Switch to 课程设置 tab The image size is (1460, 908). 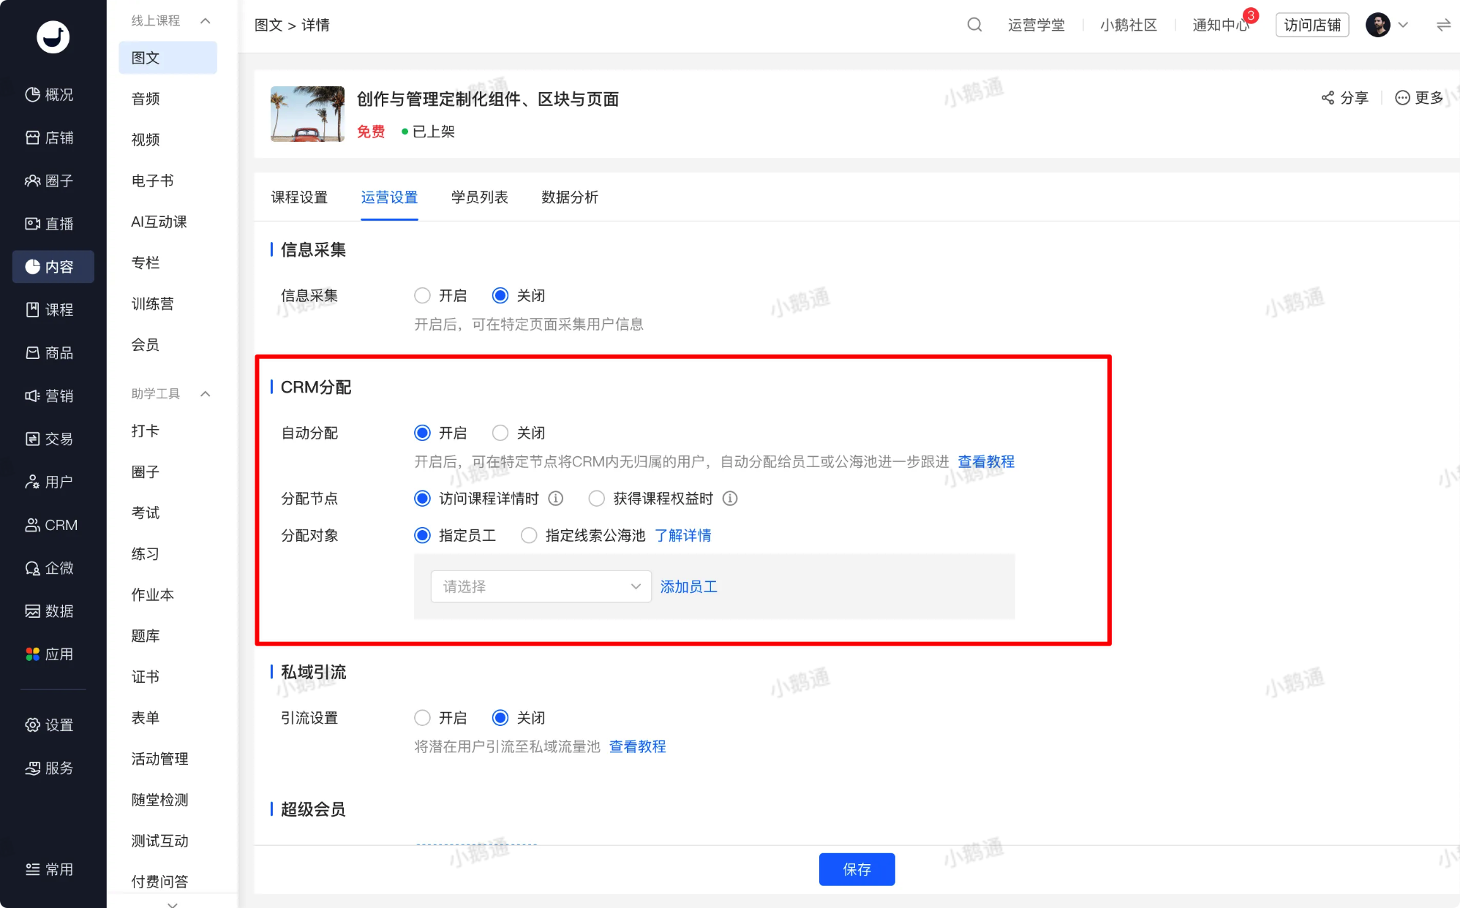[299, 197]
